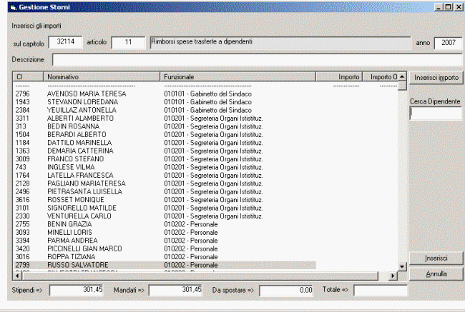Image resolution: width=465 pixels, height=312 pixels.
Task: Select employee BENIN GRAZIA in list
Action: (69, 224)
